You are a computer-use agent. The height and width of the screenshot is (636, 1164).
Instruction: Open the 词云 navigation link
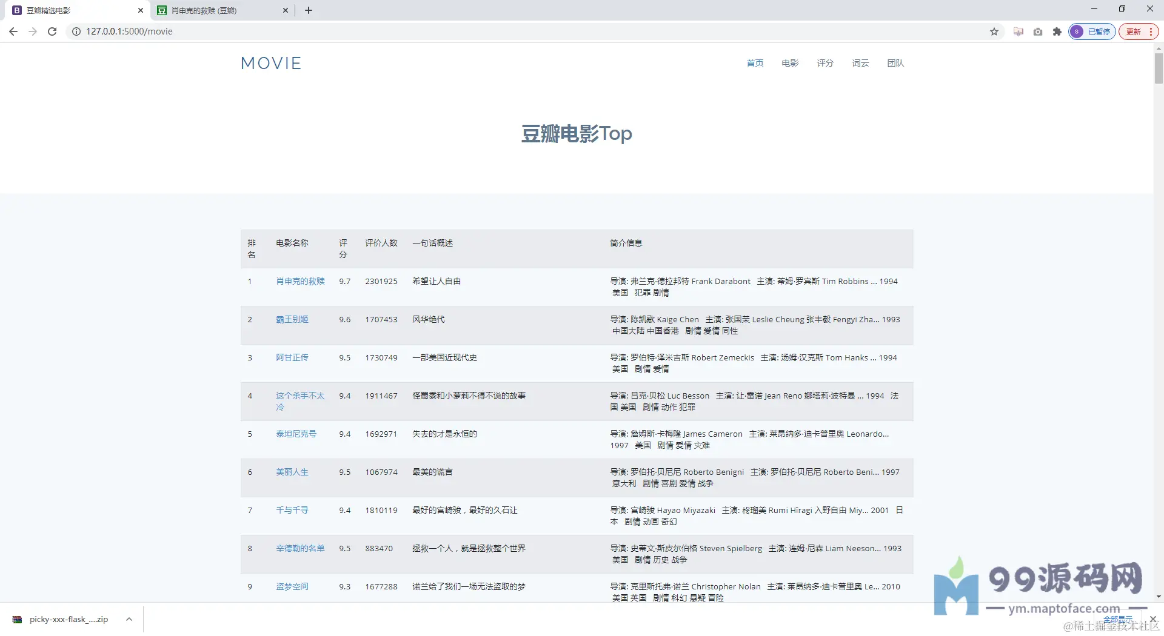(860, 63)
